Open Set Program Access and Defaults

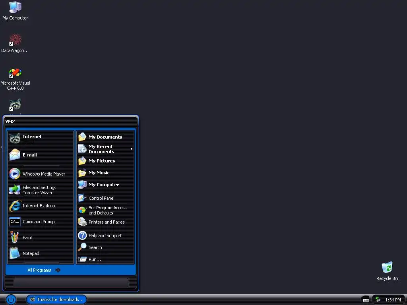click(x=105, y=210)
